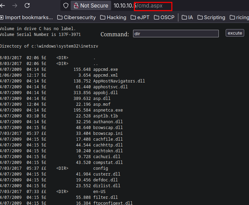
Task: Select the cachhttp.dll entry
Action: (108, 145)
